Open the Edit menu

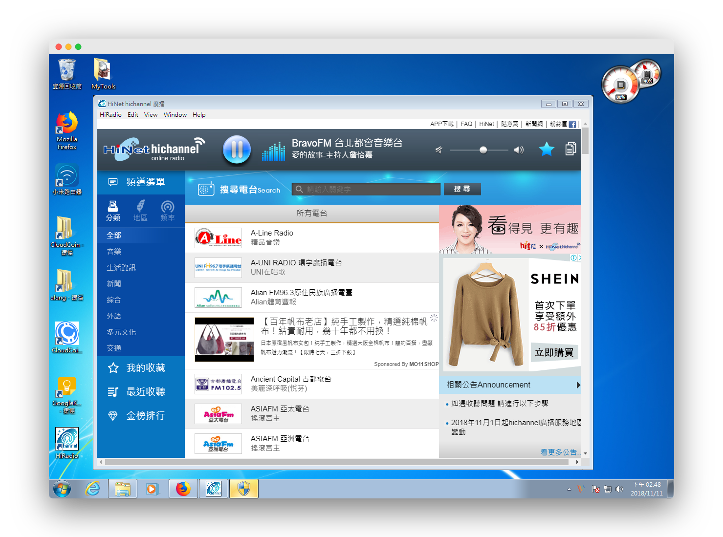coord(133,115)
